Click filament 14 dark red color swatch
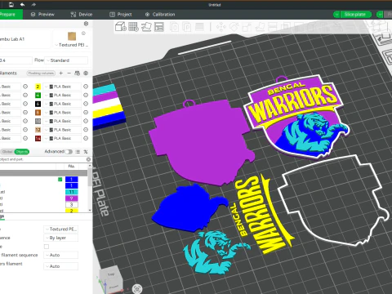 point(38,138)
